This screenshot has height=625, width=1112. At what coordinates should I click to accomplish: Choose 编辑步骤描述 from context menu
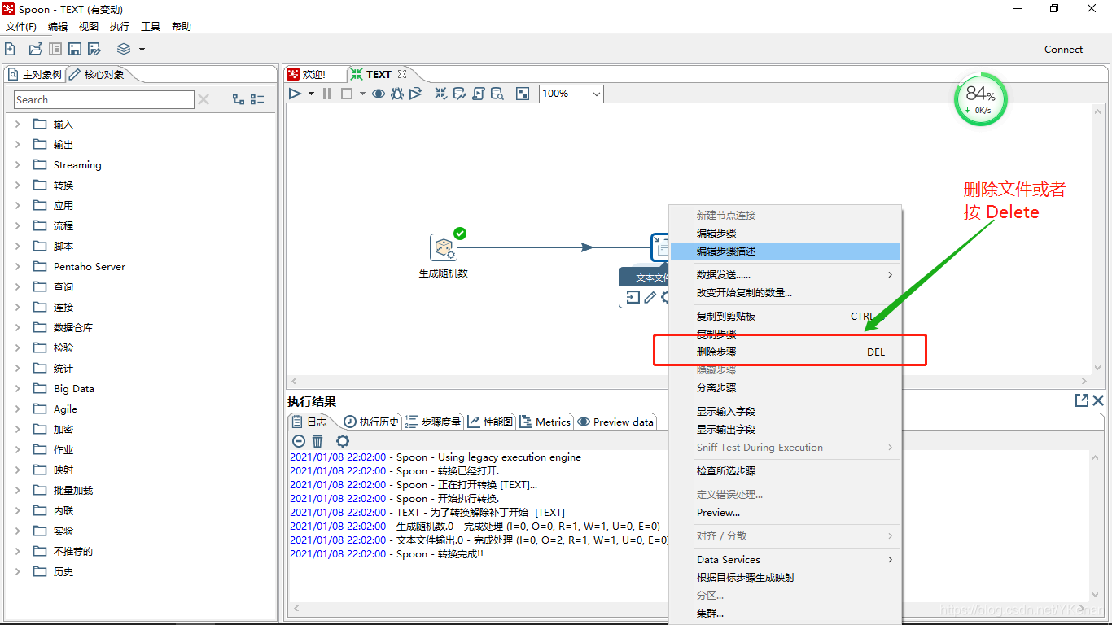tap(785, 251)
